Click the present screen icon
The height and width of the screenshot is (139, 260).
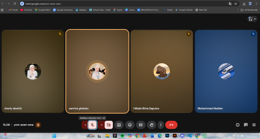pyautogui.click(x=119, y=125)
